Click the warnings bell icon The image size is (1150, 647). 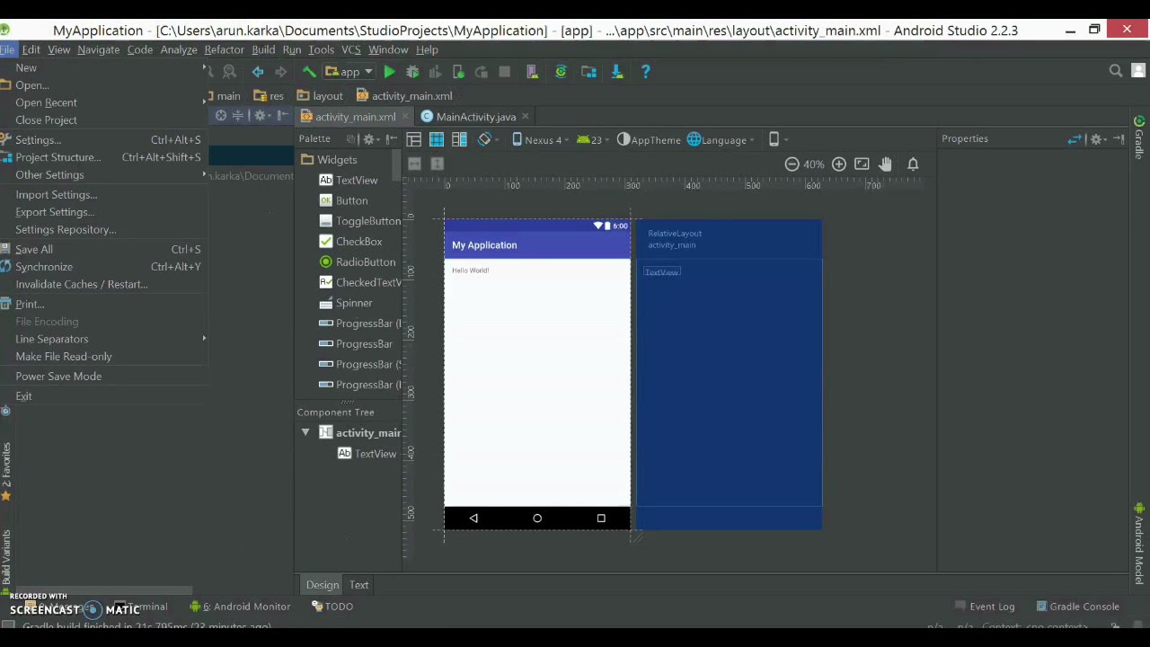point(913,164)
